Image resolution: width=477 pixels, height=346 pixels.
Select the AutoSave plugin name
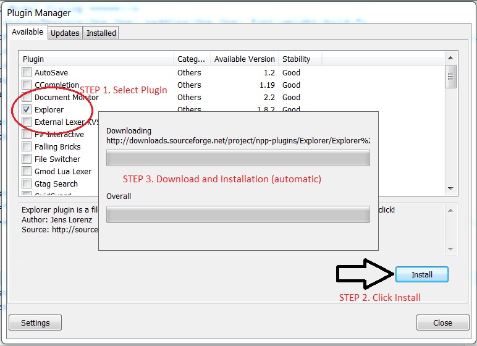51,73
